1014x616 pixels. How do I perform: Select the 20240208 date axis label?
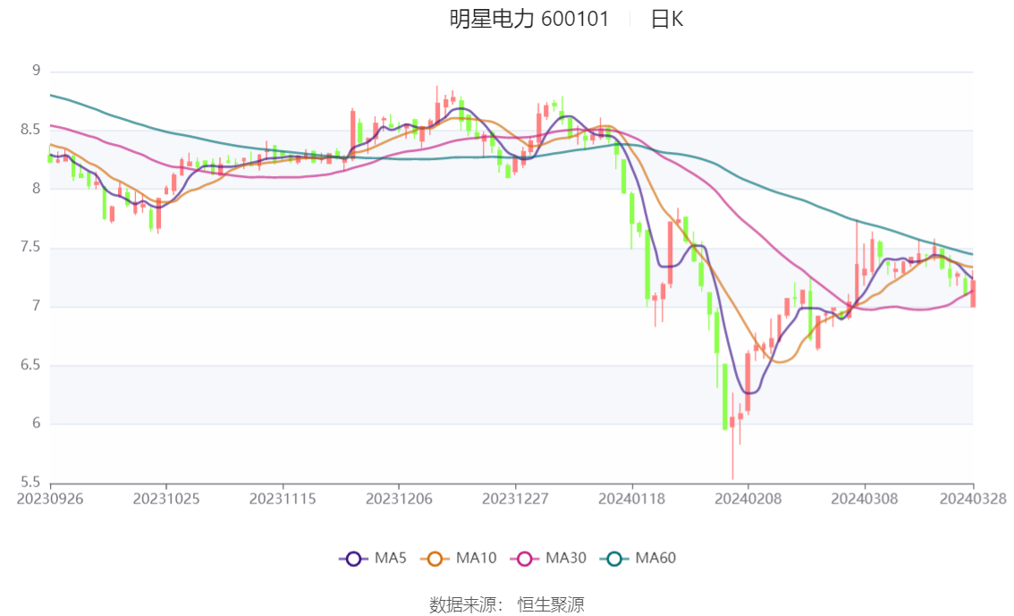[x=747, y=498]
